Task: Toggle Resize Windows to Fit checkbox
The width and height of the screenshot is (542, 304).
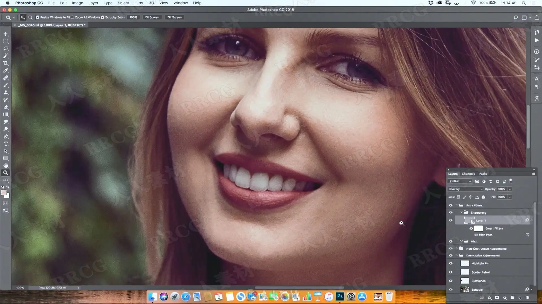Action: [x=38, y=17]
